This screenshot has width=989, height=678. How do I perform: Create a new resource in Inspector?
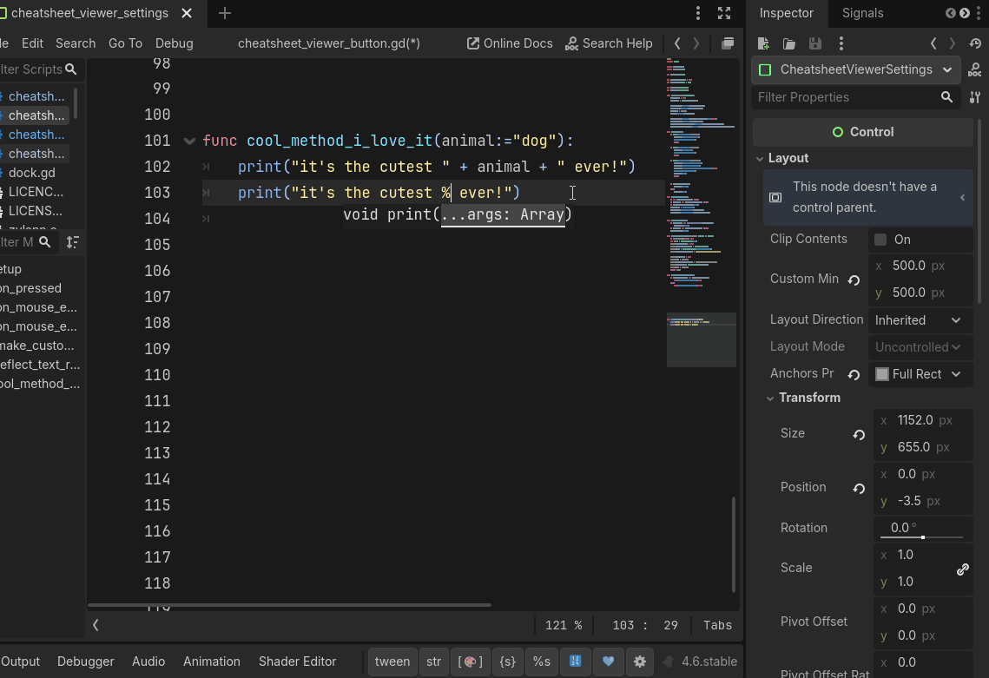[763, 43]
